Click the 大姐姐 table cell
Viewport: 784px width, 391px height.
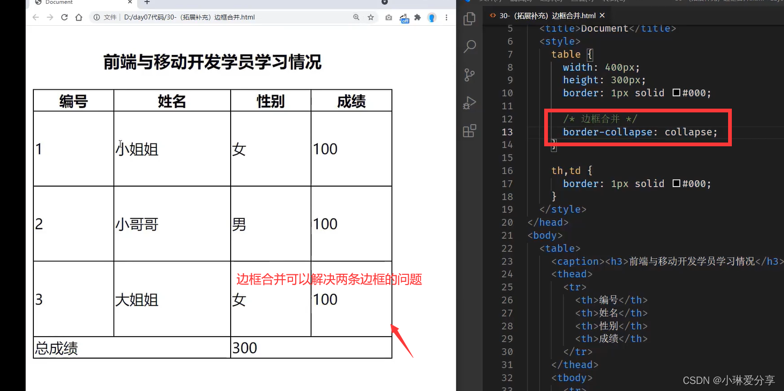pyautogui.click(x=172, y=300)
